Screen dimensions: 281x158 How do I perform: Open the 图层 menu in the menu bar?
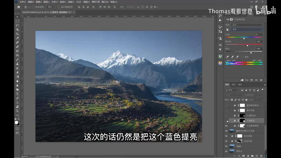pos(47,2)
